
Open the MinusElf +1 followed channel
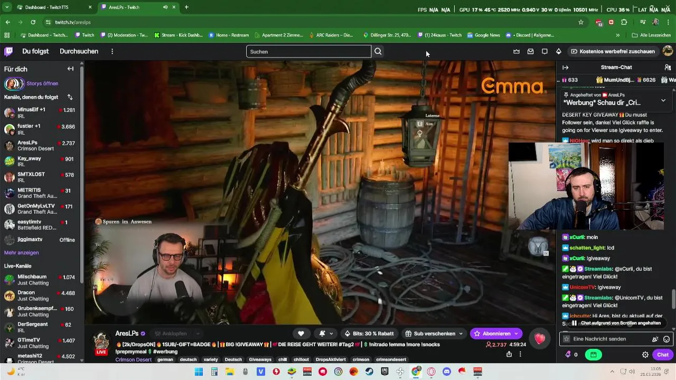[x=40, y=113]
